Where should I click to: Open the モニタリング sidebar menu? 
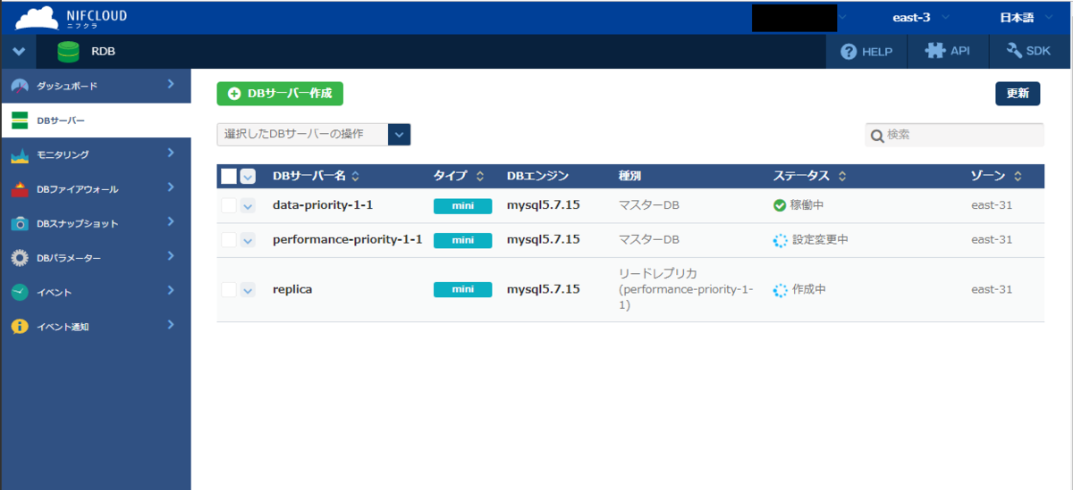click(96, 154)
